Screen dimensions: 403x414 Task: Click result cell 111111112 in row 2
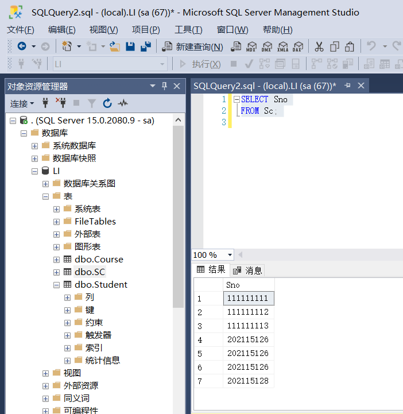tap(249, 312)
